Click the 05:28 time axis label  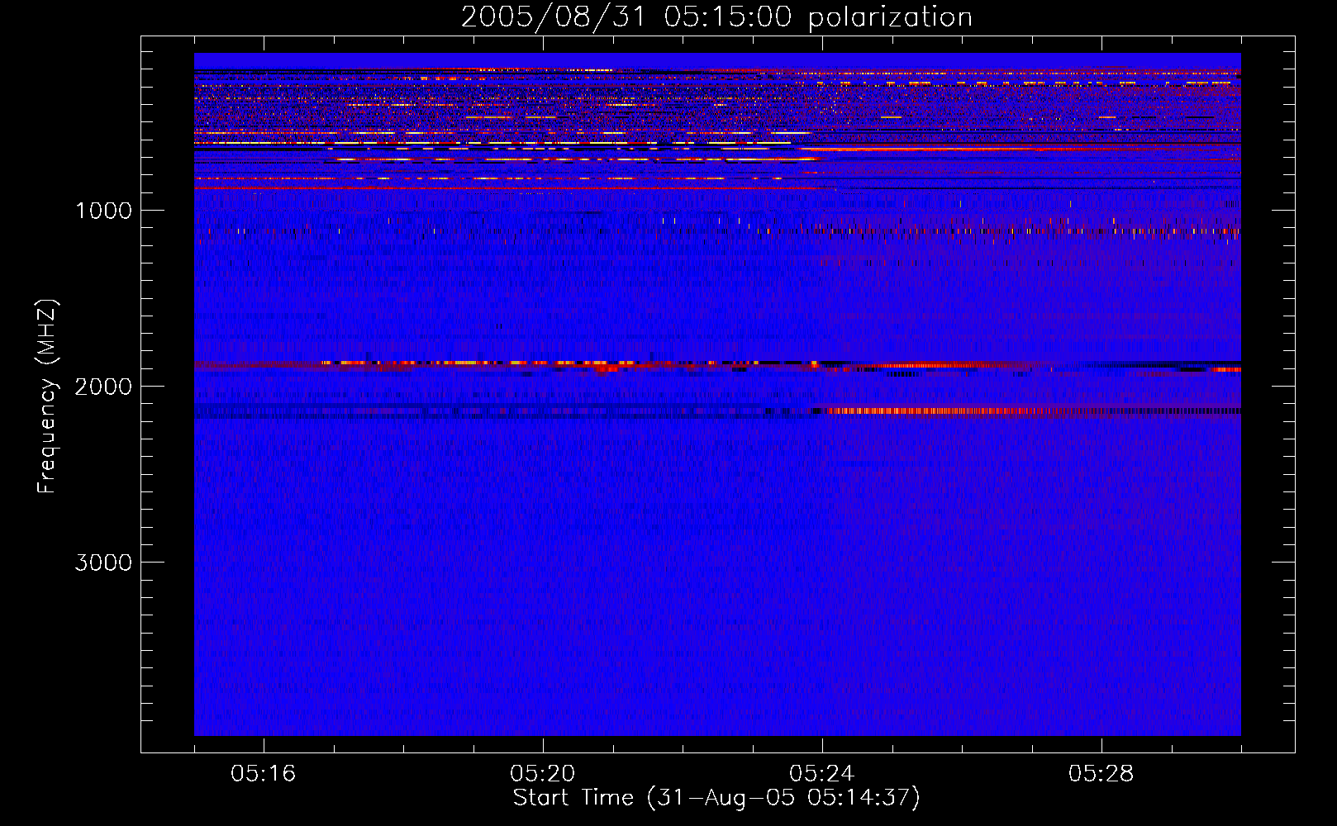(x=1101, y=774)
